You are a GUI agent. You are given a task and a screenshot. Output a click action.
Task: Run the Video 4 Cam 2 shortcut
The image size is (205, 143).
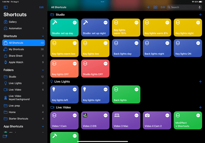(157, 120)
